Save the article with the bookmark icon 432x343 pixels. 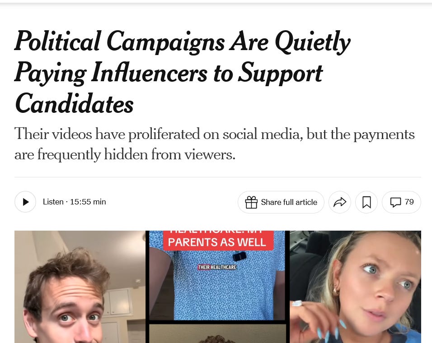(366, 202)
